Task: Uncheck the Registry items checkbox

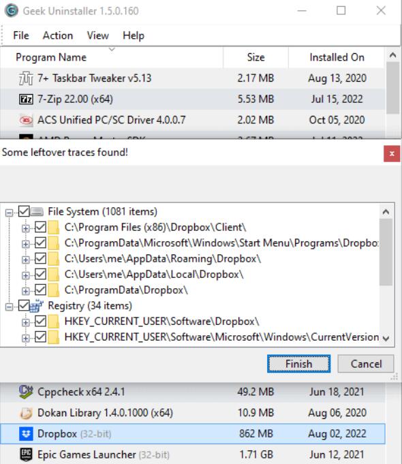Action: (24, 305)
